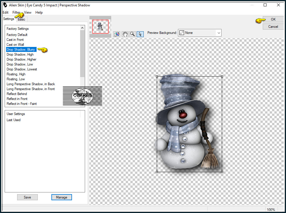Viewport: 286px width, 213px height.
Task: Select Drop Shadow, Blurry preset
Action: coord(21,50)
